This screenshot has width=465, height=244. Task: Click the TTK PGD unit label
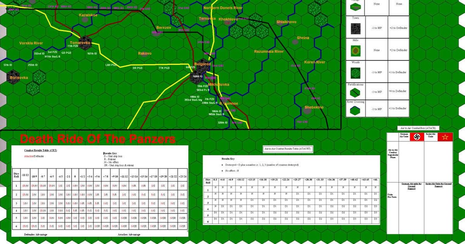[164, 68]
